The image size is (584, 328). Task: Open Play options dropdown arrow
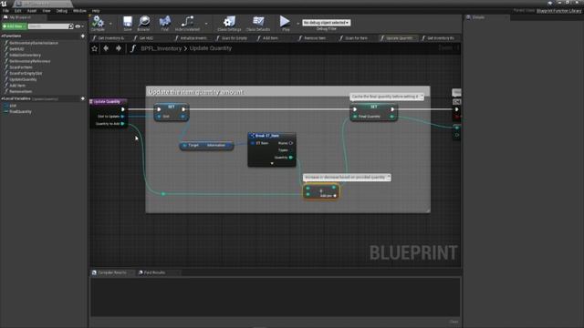pos(297,24)
